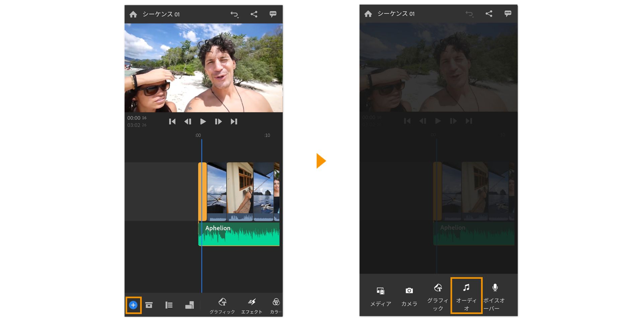
Task: Open the カラー tool in the bottom toolbar
Action: click(276, 306)
